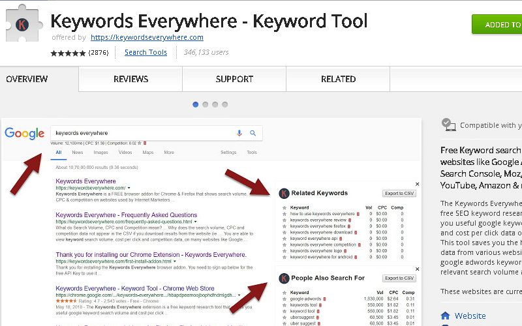Viewport: 522px width, 326px height.
Task: Click Export to CSV in People Also Search For
Action: pyautogui.click(x=399, y=278)
